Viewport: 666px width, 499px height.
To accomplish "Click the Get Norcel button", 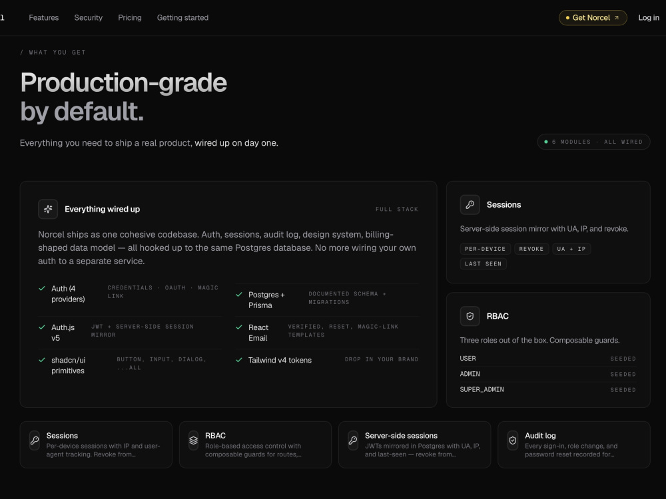I will click(593, 18).
